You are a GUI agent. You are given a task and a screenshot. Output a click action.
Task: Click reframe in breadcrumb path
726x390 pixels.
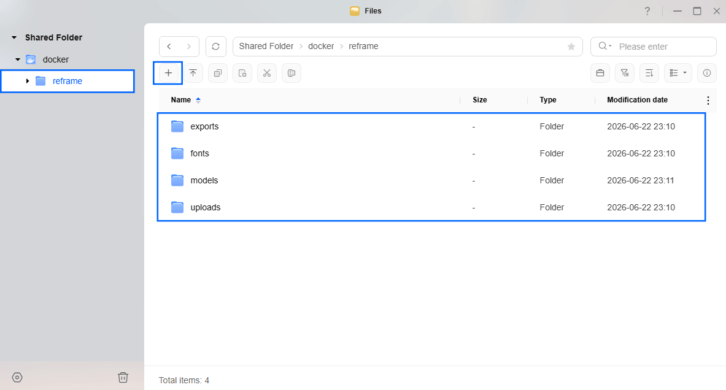coord(363,46)
